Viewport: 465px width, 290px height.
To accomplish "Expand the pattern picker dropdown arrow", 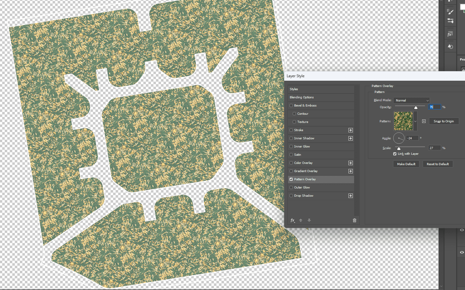I will coord(415,121).
